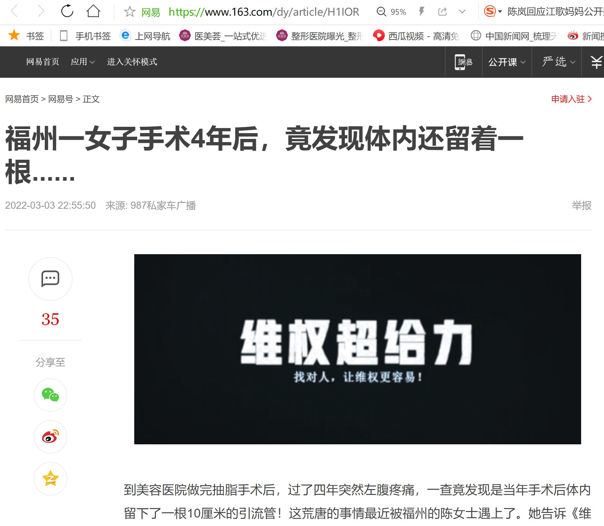Open the 手机书签 mobile bookmarks
This screenshot has width=604, height=526.
pos(86,36)
